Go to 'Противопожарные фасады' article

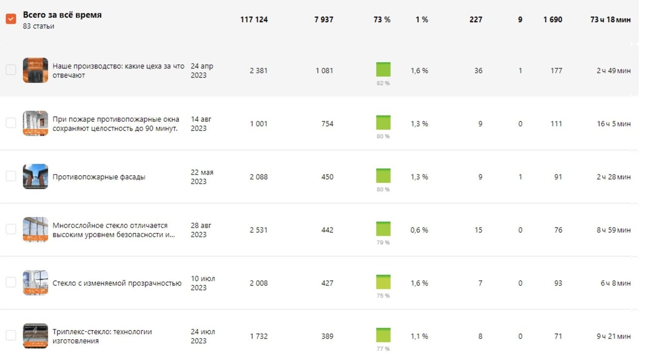[x=99, y=177]
